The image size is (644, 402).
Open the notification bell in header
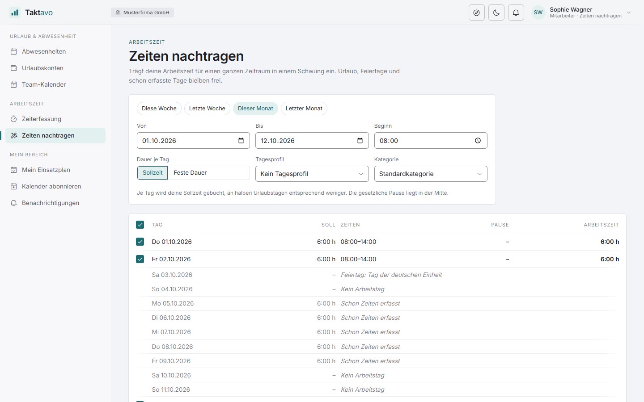516,13
